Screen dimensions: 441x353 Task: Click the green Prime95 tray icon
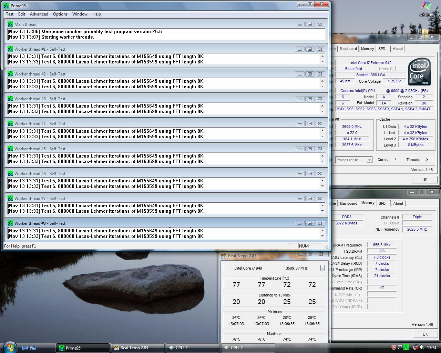[406, 347]
